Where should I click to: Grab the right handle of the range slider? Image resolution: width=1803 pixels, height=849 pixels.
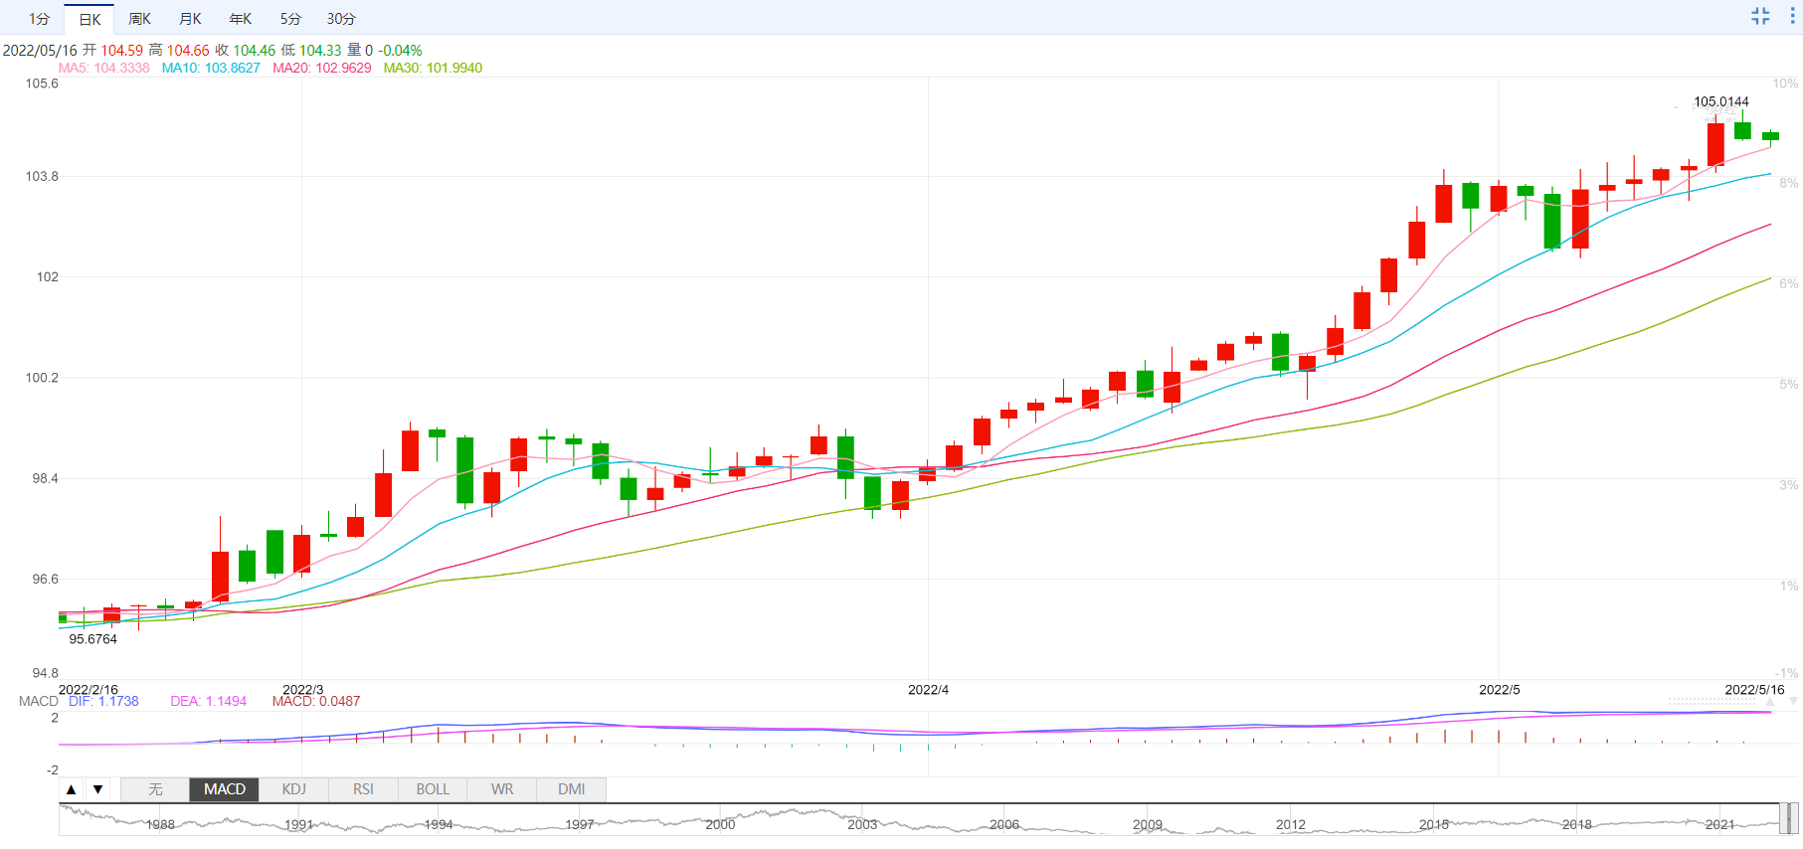[1794, 818]
